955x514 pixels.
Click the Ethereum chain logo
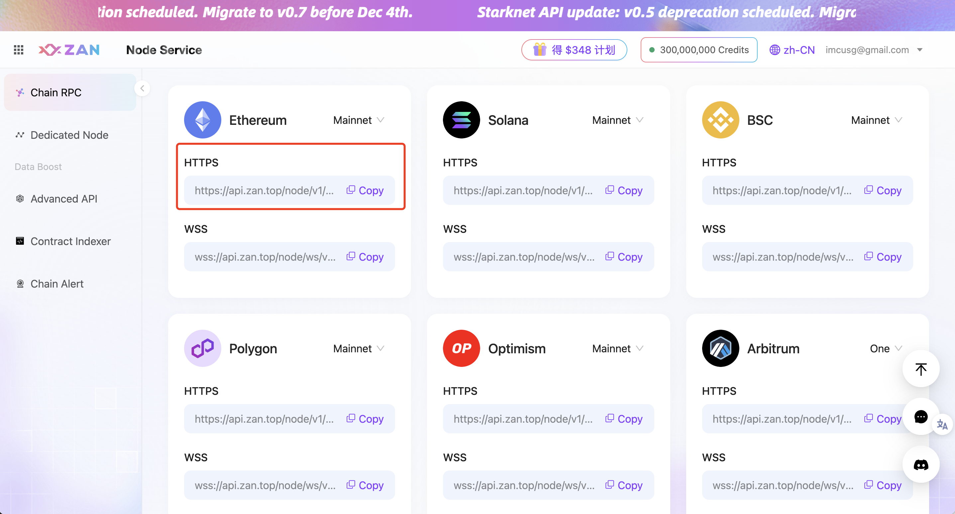click(202, 120)
